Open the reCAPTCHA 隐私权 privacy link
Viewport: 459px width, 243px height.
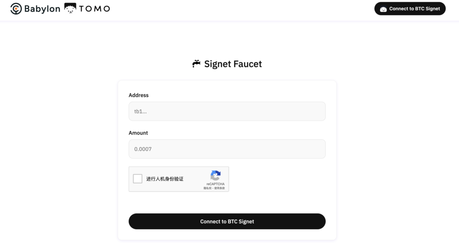click(x=208, y=188)
